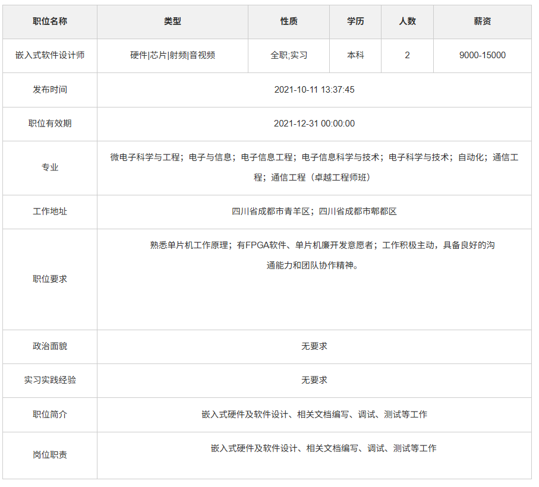Click the 全职;实习 job nature cell
The height and width of the screenshot is (487, 539).
289,55
